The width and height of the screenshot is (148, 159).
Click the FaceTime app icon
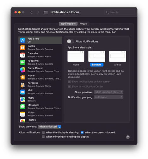tap(22, 62)
